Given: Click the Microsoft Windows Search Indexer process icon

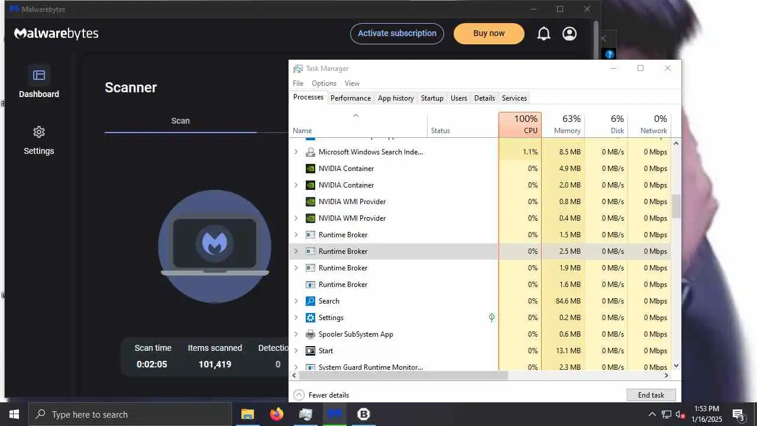Looking at the screenshot, I should (310, 152).
